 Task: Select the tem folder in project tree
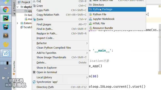click(28, 15)
